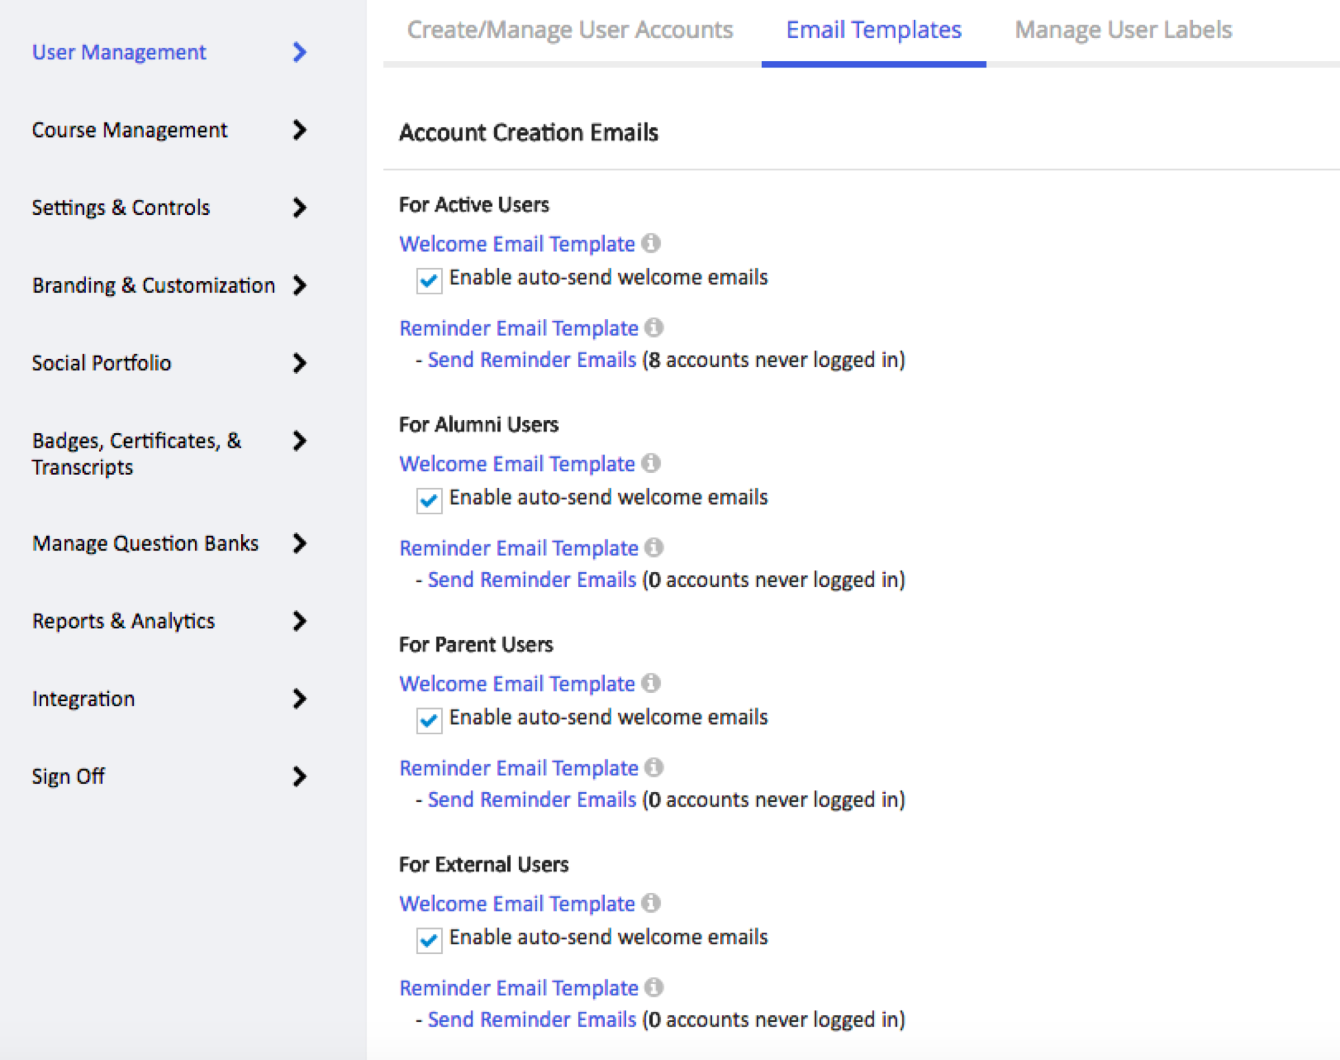Open Welcome Email Template for Active Users
The image size is (1340, 1060).
tap(517, 244)
